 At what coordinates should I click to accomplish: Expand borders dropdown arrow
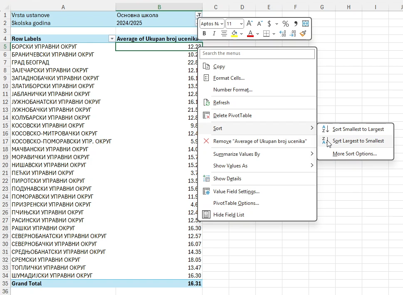tap(274, 34)
